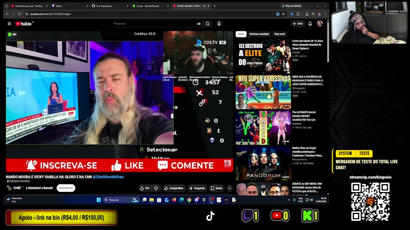Click the Inscrever-se subscribe button
Screen dimensions: 410x230
pyautogui.click(x=66, y=188)
